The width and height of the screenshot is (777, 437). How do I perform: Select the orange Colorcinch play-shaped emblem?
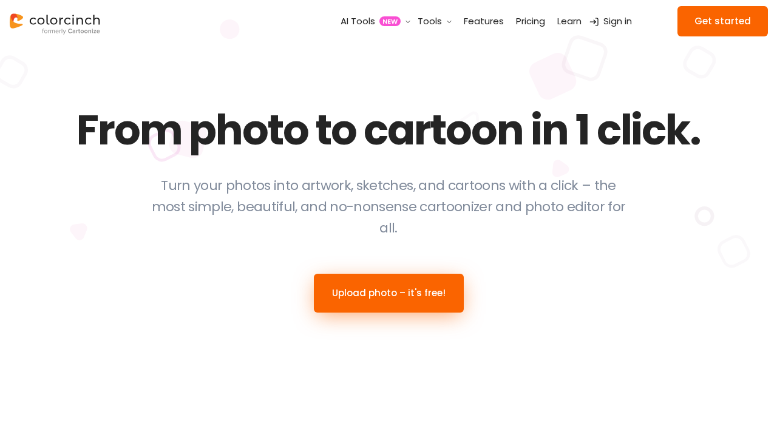16,19
